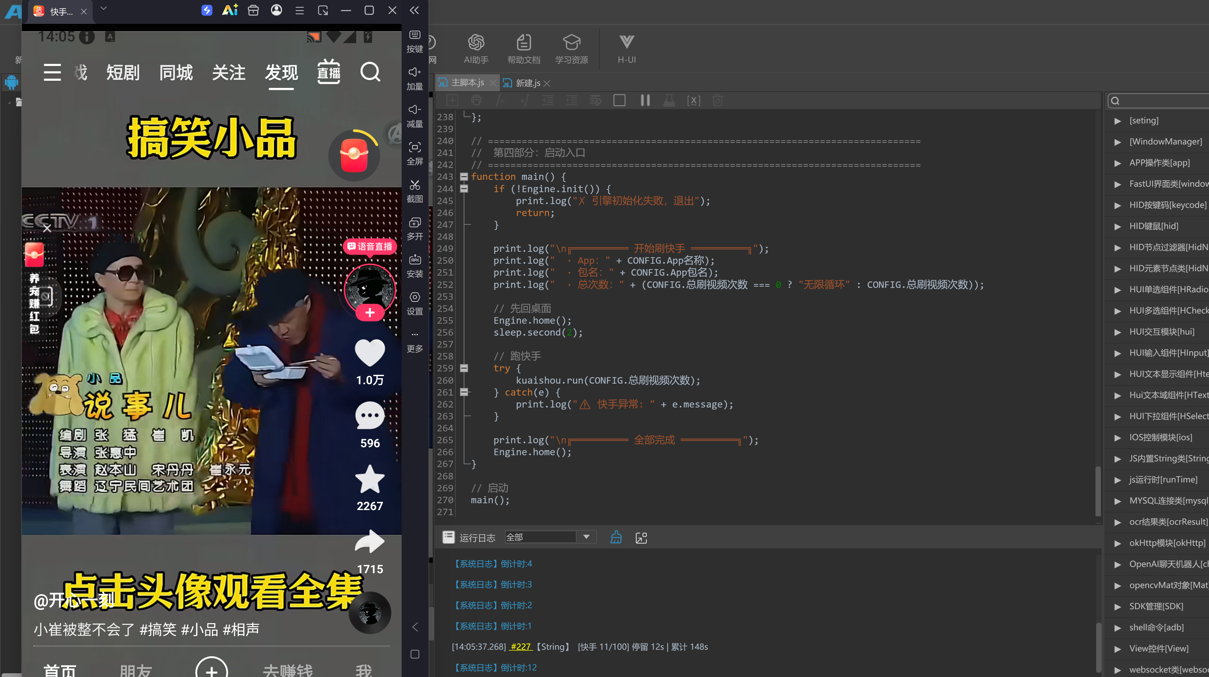Share the video using the arrow icon
Screen dimensions: 1209x677
(x=370, y=542)
